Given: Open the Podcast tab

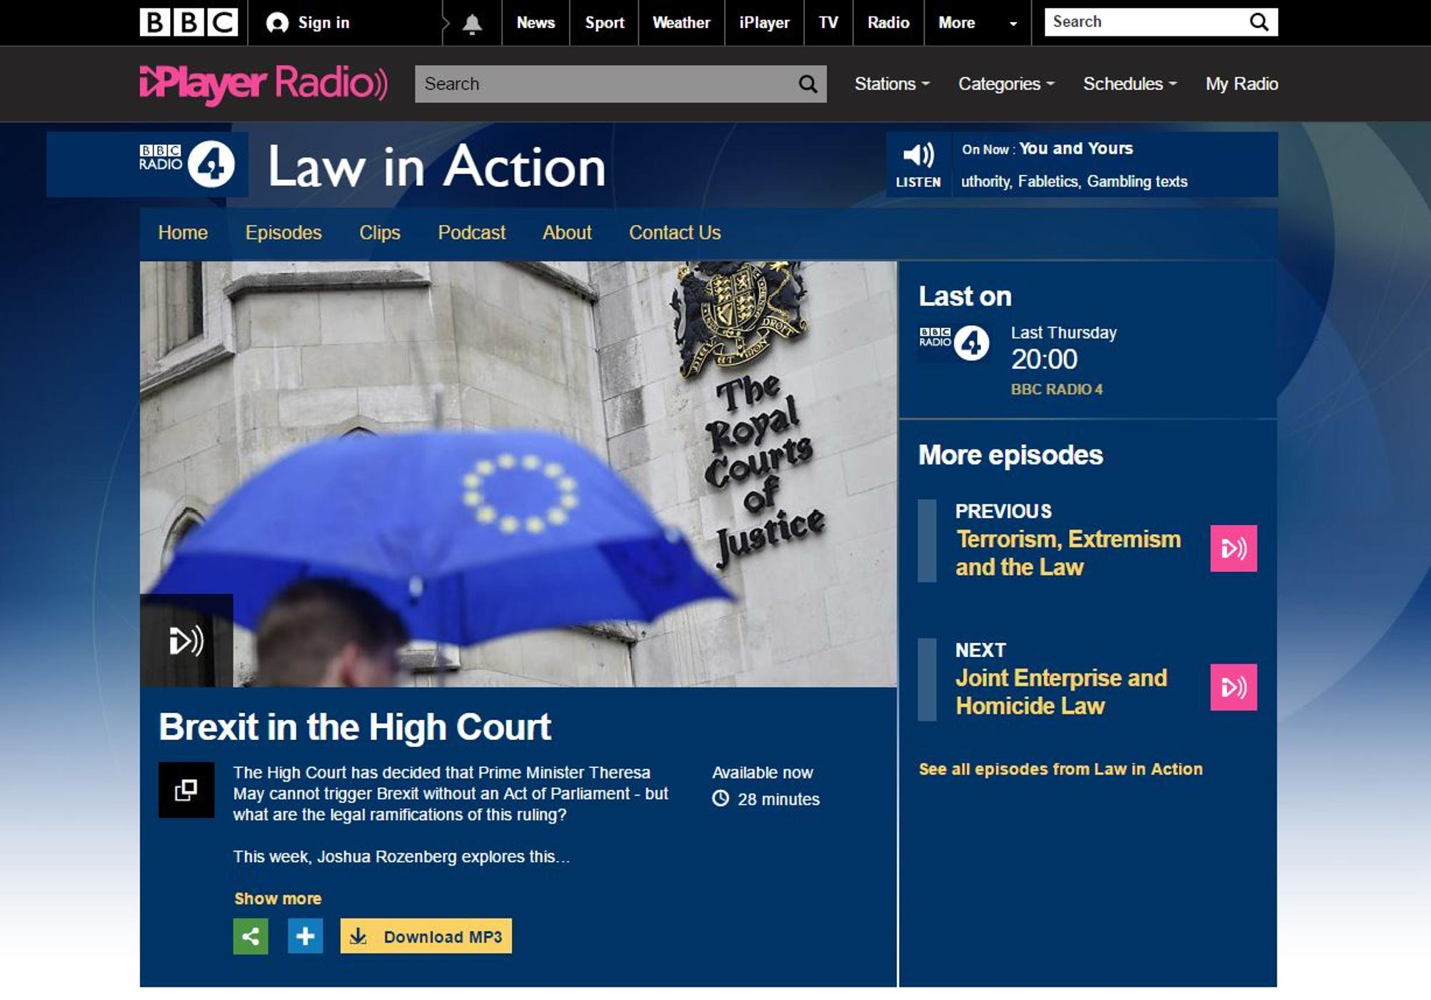Looking at the screenshot, I should (471, 233).
